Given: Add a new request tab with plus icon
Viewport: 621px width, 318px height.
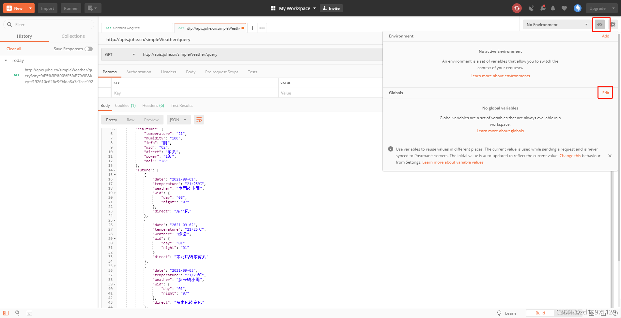Looking at the screenshot, I should click(x=253, y=28).
